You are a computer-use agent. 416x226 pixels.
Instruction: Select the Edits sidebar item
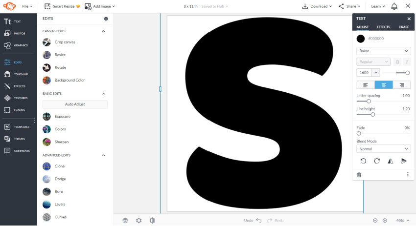[x=13, y=62]
